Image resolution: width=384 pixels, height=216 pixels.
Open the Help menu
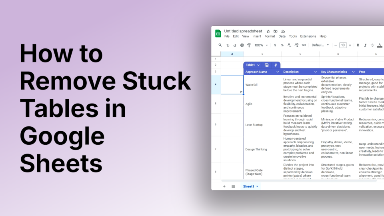tap(323, 36)
